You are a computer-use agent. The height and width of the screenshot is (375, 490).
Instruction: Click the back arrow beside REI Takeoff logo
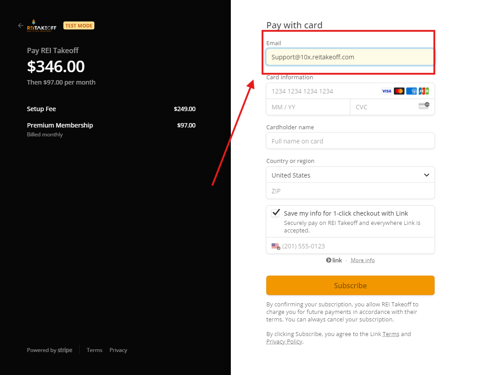coord(21,26)
